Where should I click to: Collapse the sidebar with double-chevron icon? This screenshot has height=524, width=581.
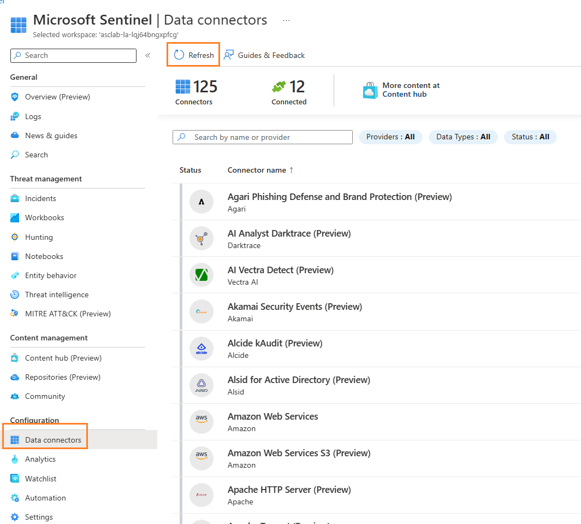147,55
